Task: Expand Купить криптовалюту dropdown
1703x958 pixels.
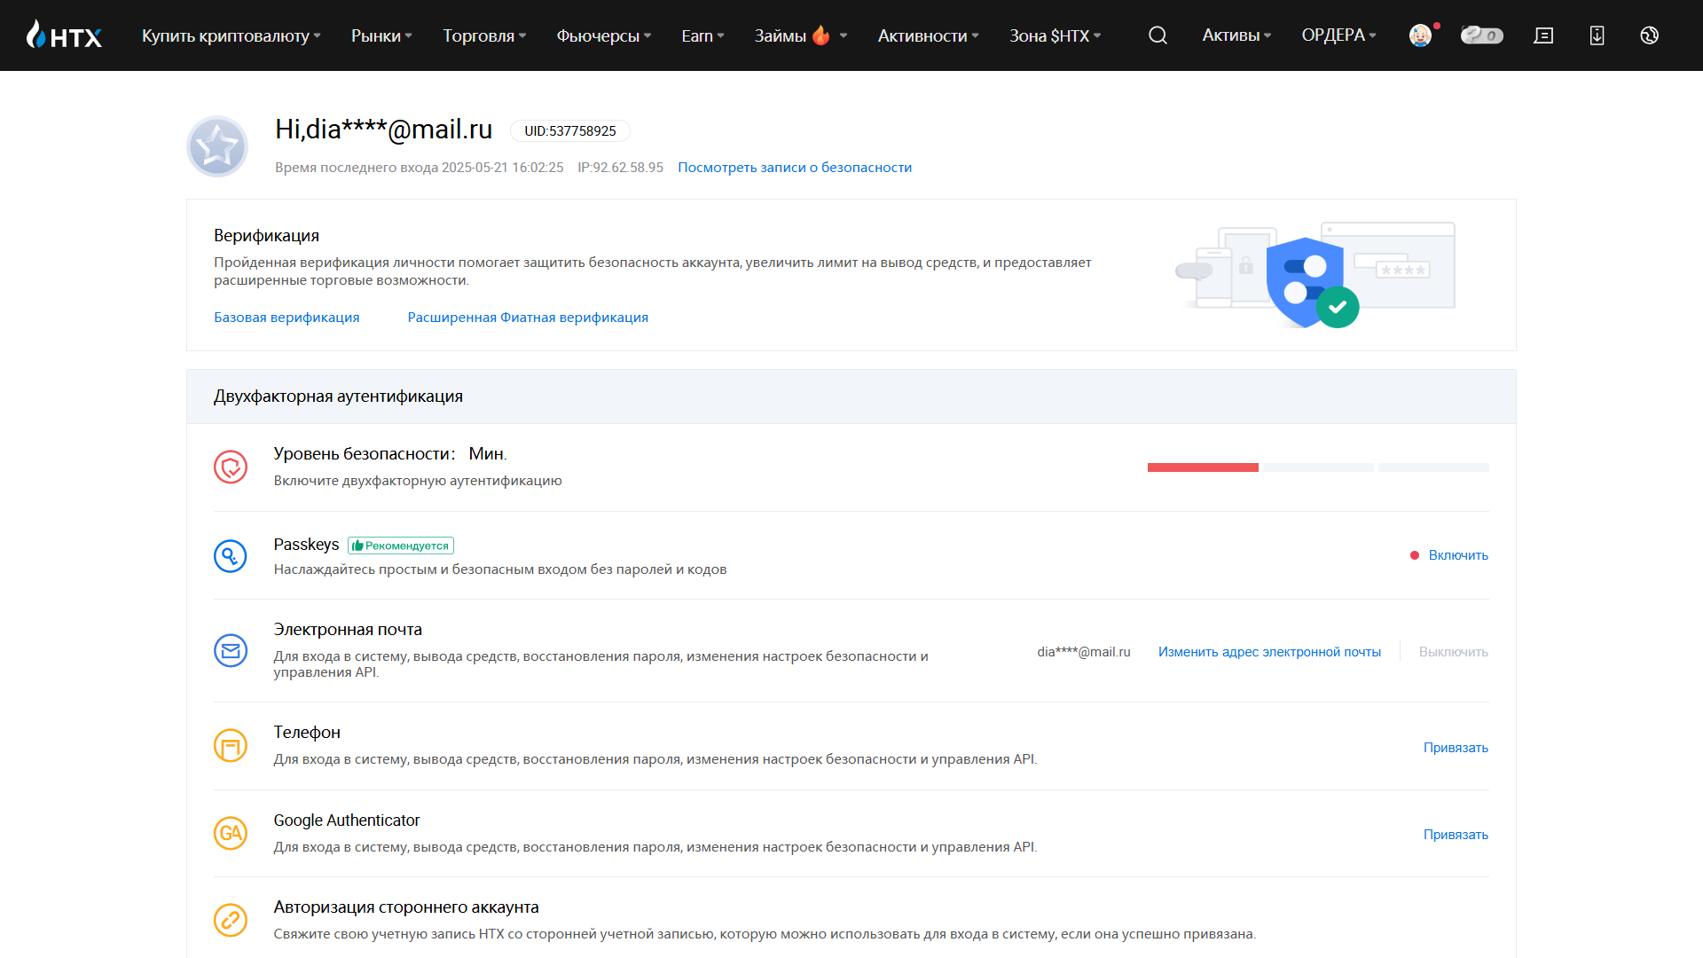Action: [231, 35]
